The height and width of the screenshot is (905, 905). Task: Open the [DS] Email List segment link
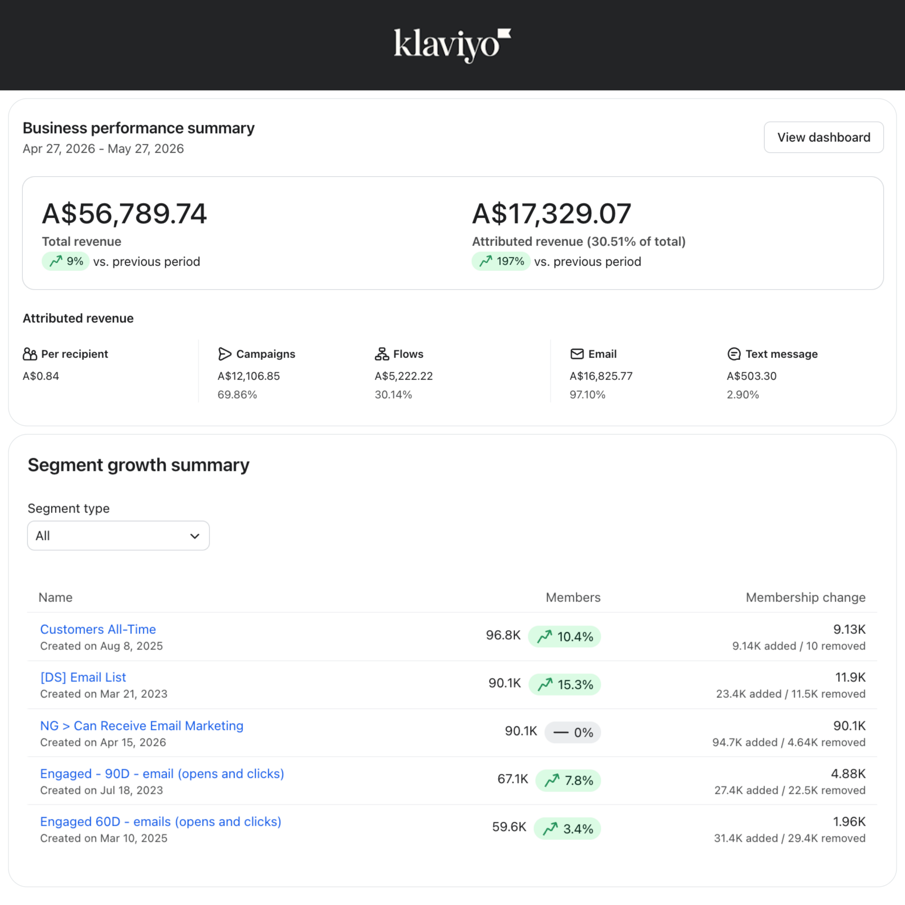(83, 677)
